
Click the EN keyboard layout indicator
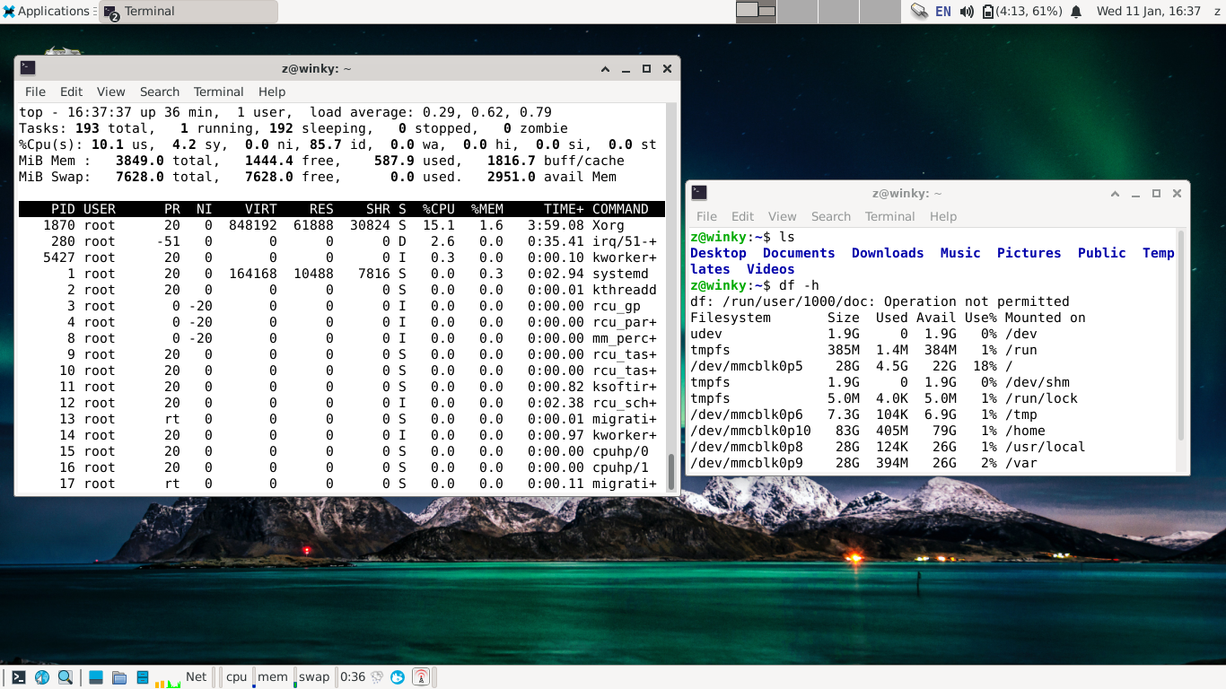pos(943,12)
